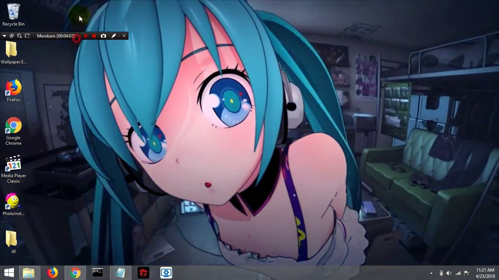Open the clock showing 11:21 AM
The height and width of the screenshot is (280, 499).
(485, 273)
